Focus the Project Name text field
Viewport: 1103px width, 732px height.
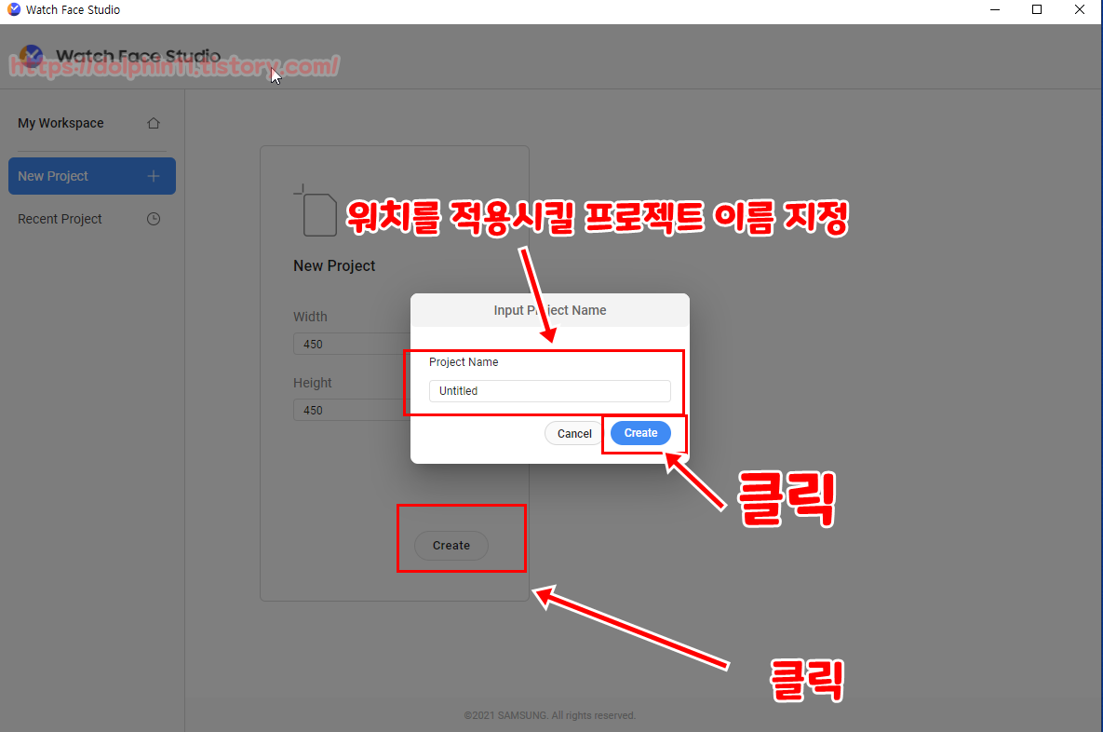point(549,390)
